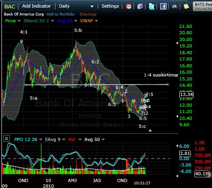Expand the lower panel Avg 50 dropdown
Screen dimensions: 212x188
pos(103,139)
